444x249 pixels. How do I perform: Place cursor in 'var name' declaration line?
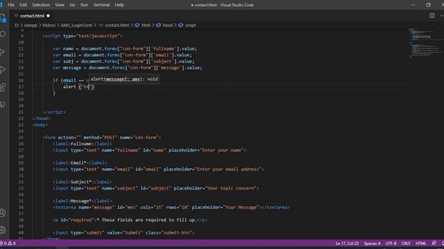point(125,48)
